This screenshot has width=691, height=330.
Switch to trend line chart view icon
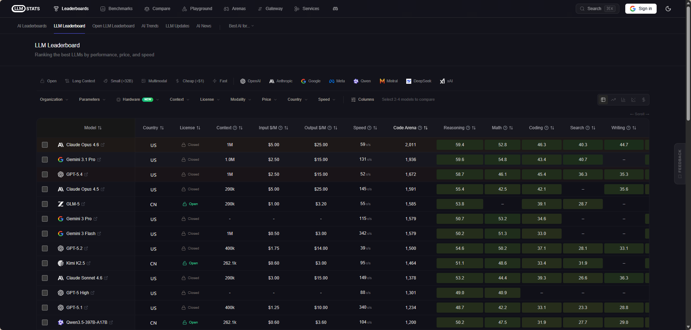tap(613, 100)
